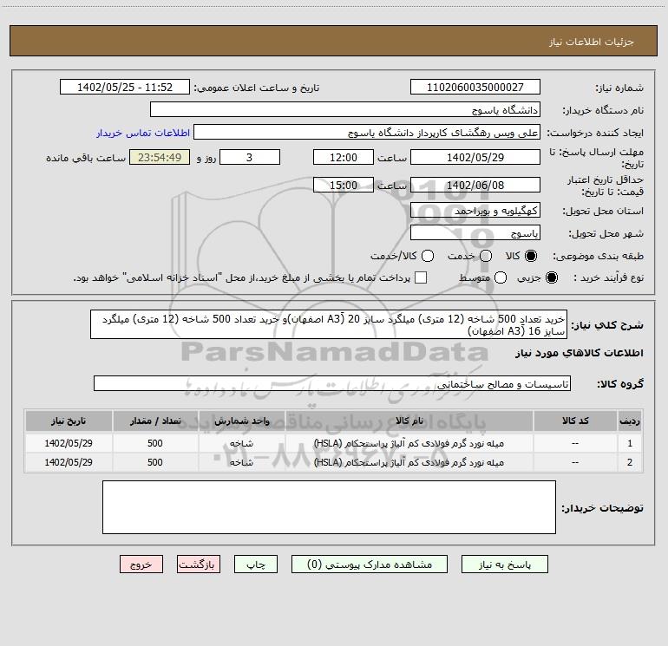Click the remaining time field 23:54:49
Screen dimensions: 668x646
[x=160, y=157]
